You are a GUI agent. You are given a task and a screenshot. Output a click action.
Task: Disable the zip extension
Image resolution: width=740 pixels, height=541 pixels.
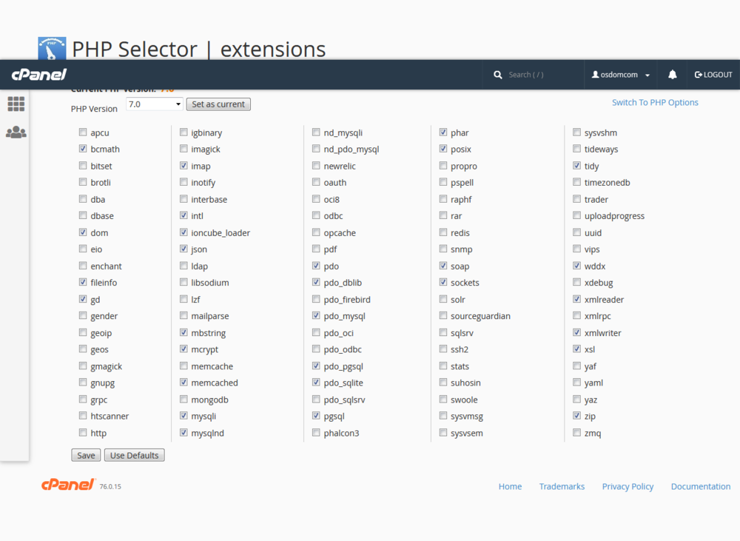point(576,416)
